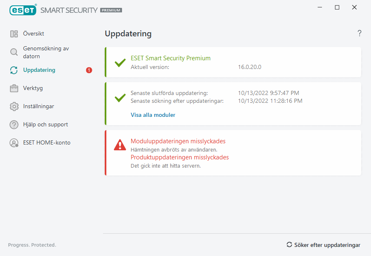Click the Hjälp och support question icon
Screen dimensions: 371x256
click(14, 125)
